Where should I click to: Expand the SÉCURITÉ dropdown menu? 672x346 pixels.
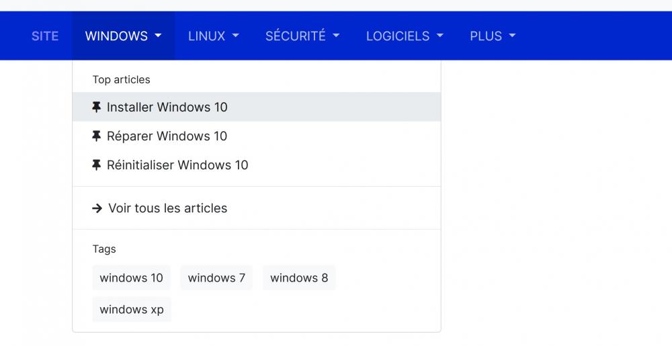click(x=302, y=36)
